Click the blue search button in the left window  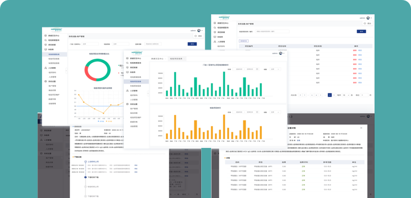pos(192,44)
